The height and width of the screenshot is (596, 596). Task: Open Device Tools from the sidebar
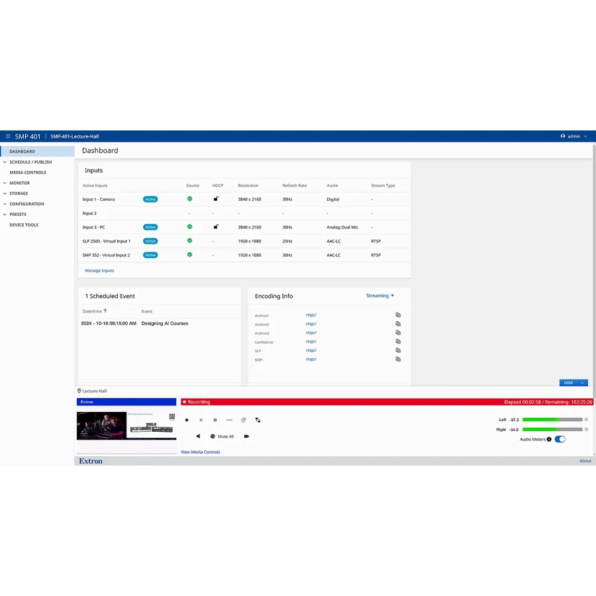point(24,225)
